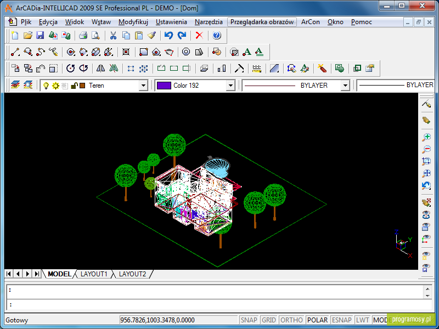Toggle the layer on/off light bulb icon
Screen dimensions: 439x329
tap(46, 86)
